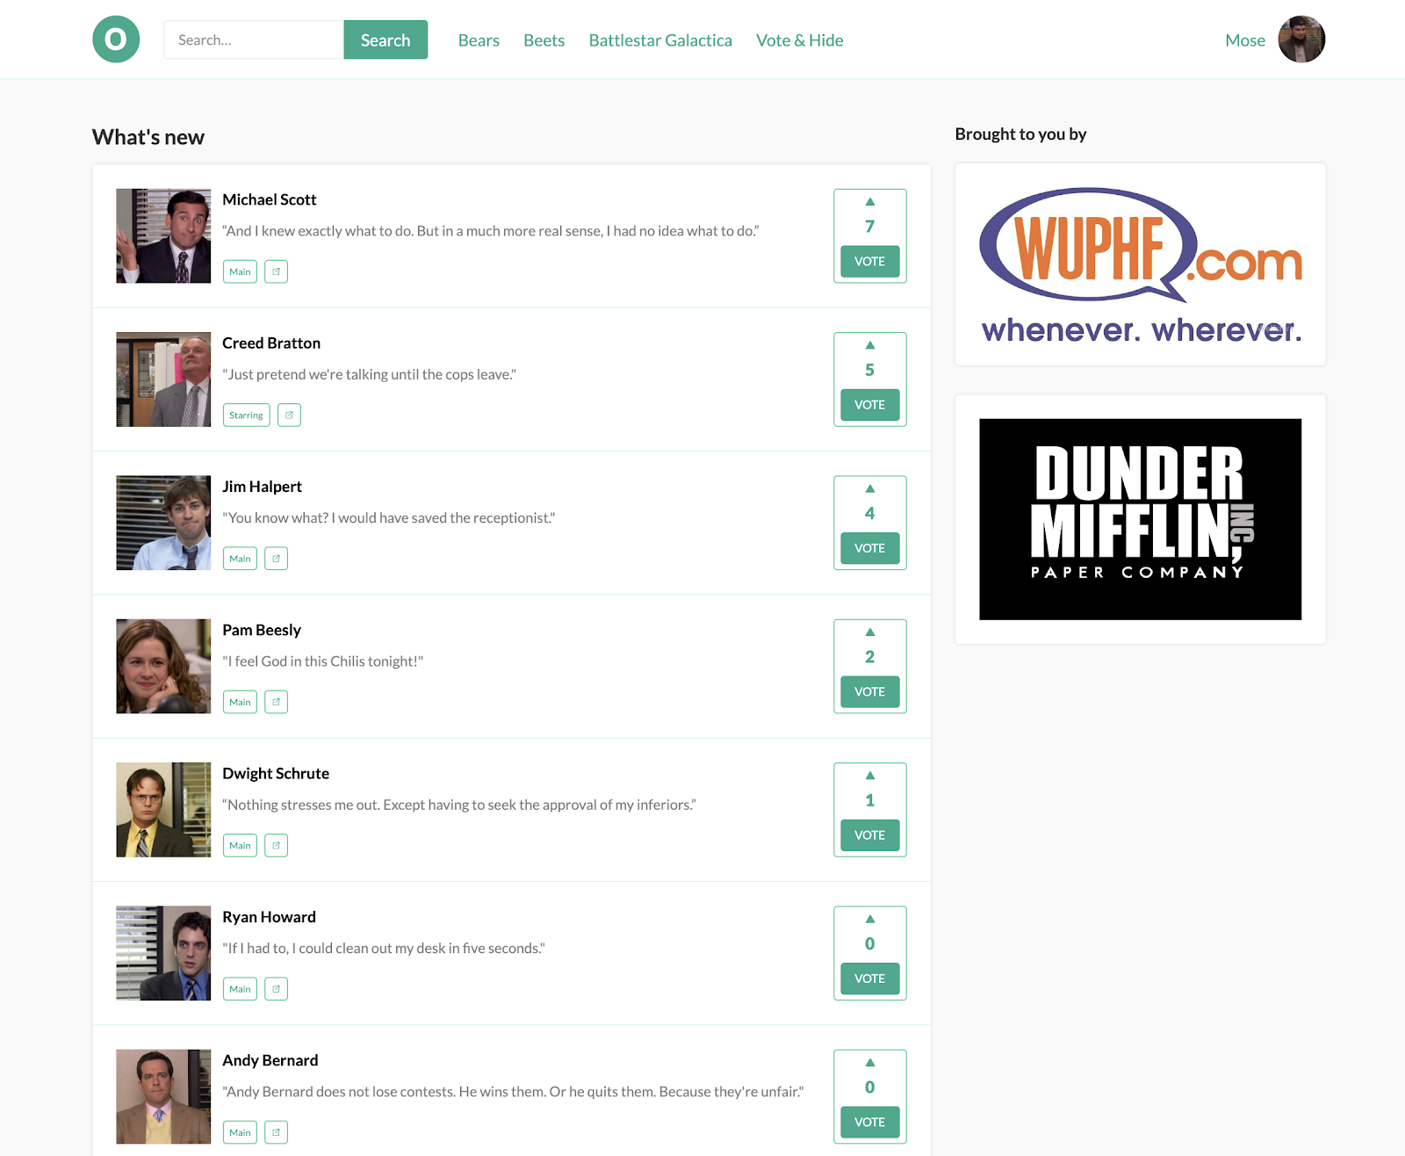This screenshot has height=1156, width=1405.
Task: Click vote count 7 on Michael Scott
Action: click(870, 227)
